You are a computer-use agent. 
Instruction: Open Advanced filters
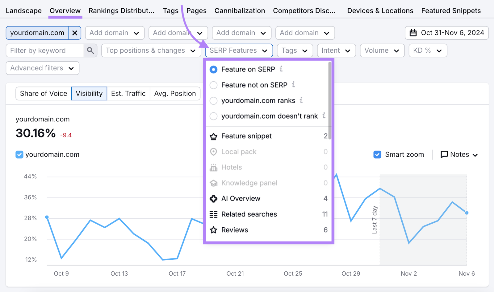point(42,68)
